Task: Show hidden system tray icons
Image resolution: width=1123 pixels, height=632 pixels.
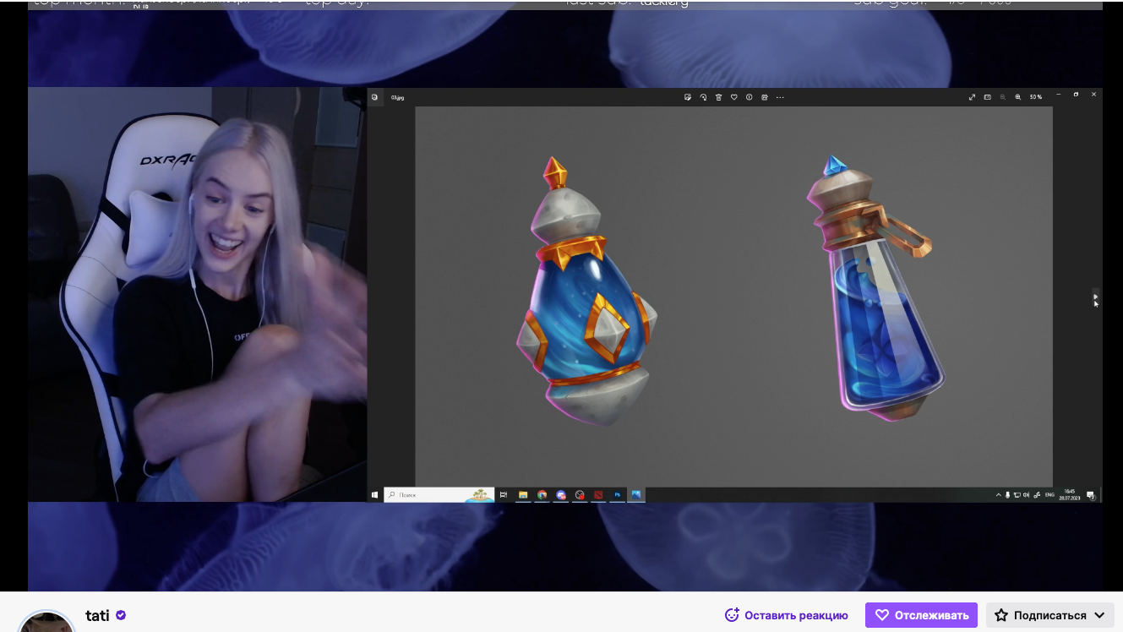Action: point(998,494)
